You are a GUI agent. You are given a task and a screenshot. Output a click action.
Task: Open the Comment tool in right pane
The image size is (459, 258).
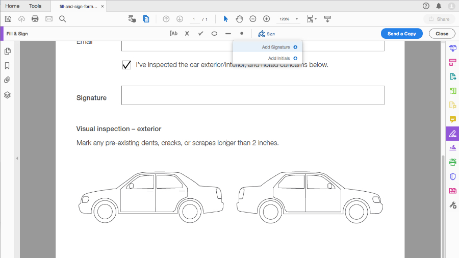(452, 119)
